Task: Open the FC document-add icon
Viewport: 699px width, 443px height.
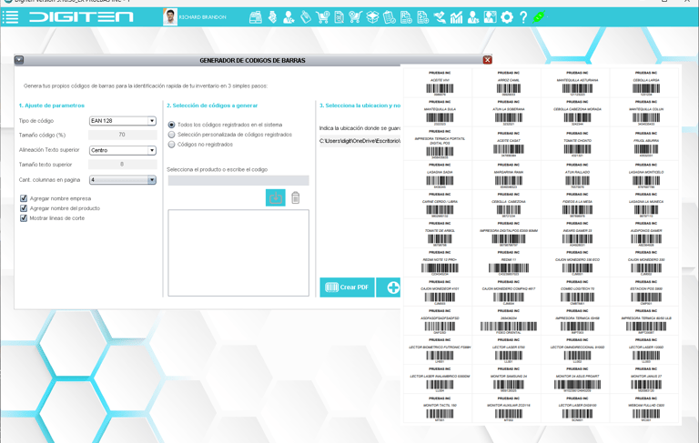Action: point(406,17)
